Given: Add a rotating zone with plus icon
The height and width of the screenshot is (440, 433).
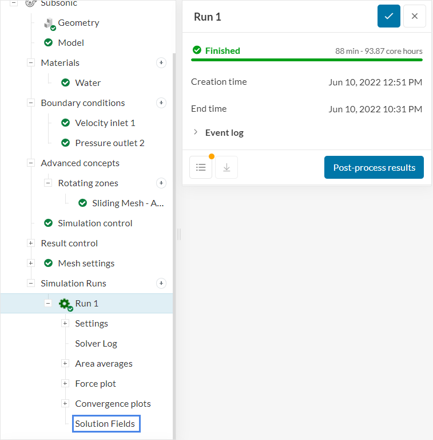Looking at the screenshot, I should [x=161, y=183].
